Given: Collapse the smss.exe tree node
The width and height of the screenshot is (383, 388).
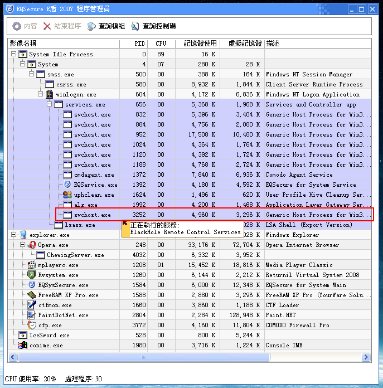Looking at the screenshot, I should [32, 74].
